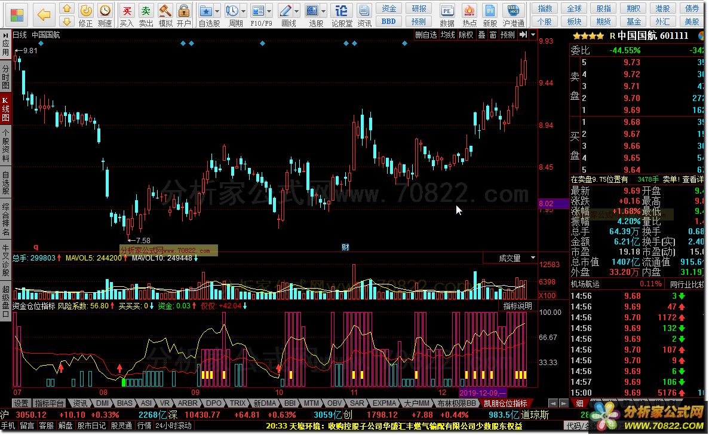Open the 新股 IPO icon
The width and height of the screenshot is (709, 435).
click(x=490, y=16)
